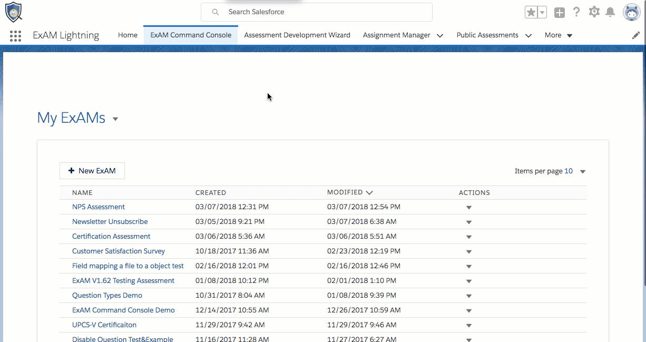Open the Help question mark icon
The image size is (646, 342).
click(x=576, y=12)
